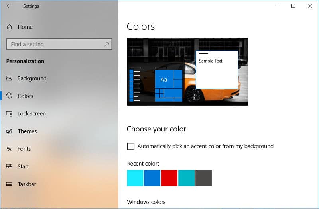
Task: Click the Find a setting search box
Action: click(55, 44)
